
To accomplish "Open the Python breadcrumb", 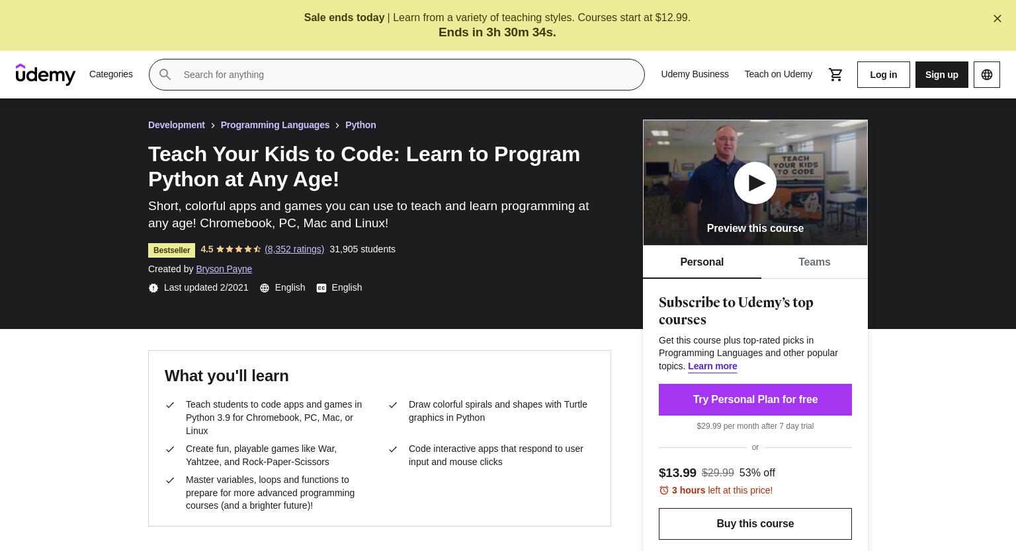I will point(360,125).
